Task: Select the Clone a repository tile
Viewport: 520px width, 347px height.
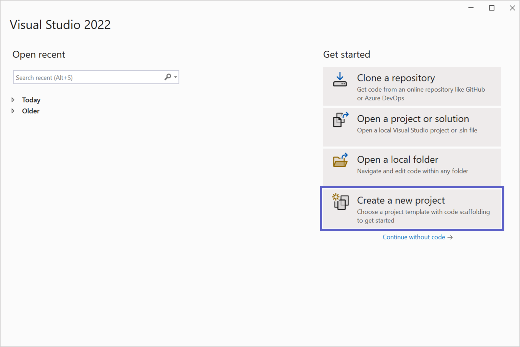Action: pyautogui.click(x=412, y=87)
